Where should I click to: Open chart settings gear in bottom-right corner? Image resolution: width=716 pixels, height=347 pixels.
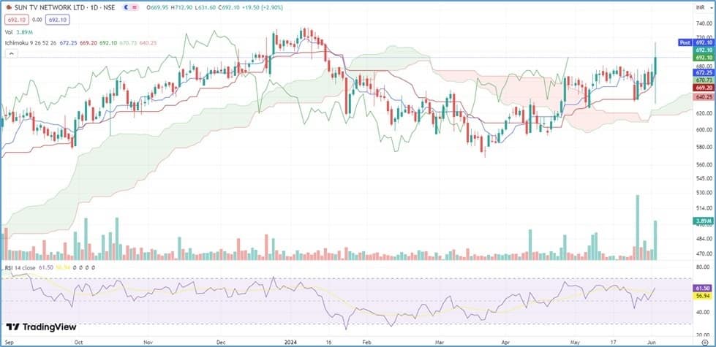click(705, 341)
